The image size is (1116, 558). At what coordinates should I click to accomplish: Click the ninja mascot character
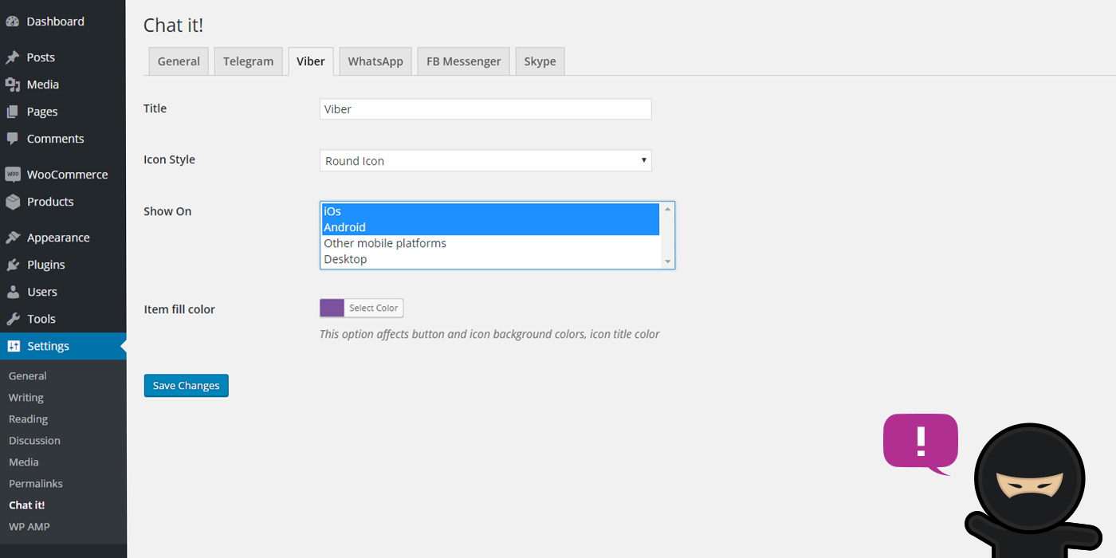coord(1032,490)
